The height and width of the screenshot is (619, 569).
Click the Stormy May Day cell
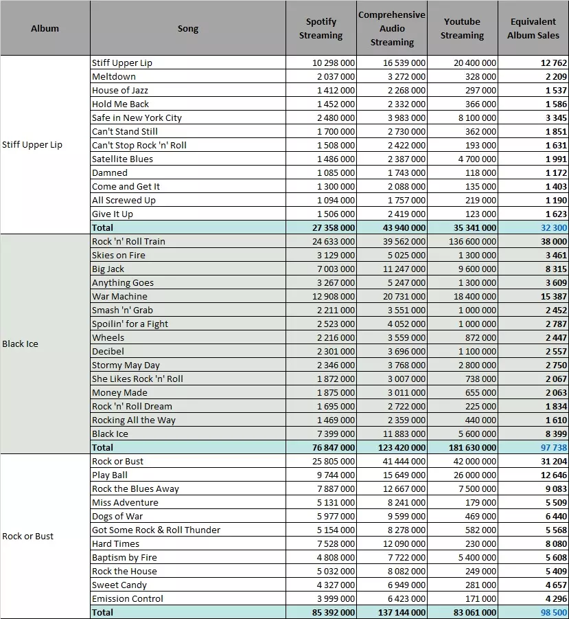click(187, 365)
